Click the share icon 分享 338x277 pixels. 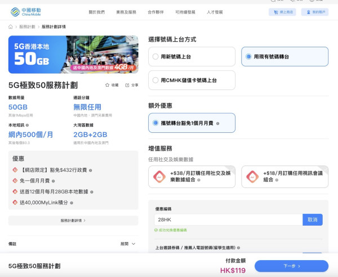127,86
